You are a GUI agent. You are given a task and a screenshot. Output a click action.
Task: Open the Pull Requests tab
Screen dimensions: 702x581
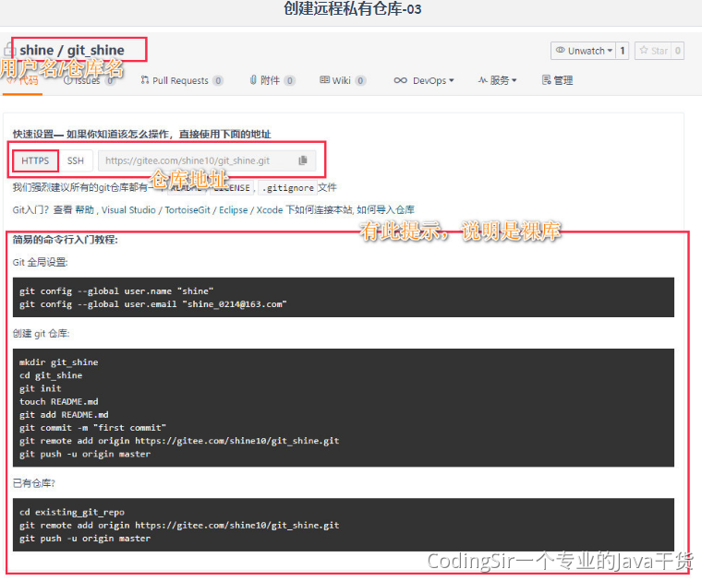click(182, 80)
